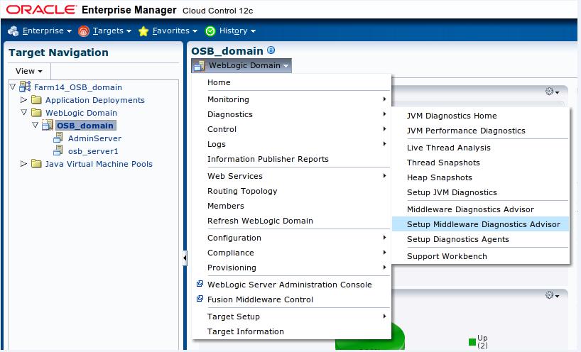Click the Enterprise menu icon
The height and width of the screenshot is (352, 581).
[x=13, y=31]
